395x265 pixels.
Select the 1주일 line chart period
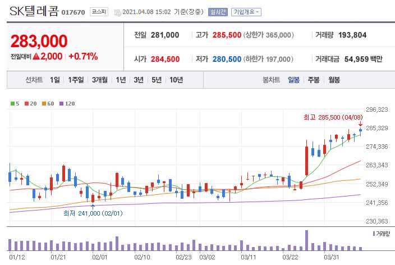76,80
